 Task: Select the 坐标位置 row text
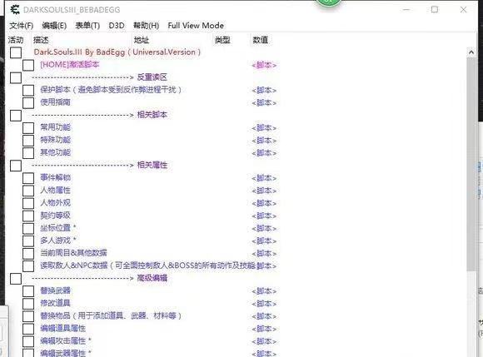58,228
